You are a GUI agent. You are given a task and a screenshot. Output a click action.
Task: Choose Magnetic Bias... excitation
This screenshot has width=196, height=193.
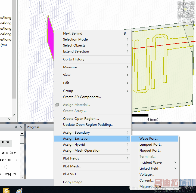pos(154,186)
